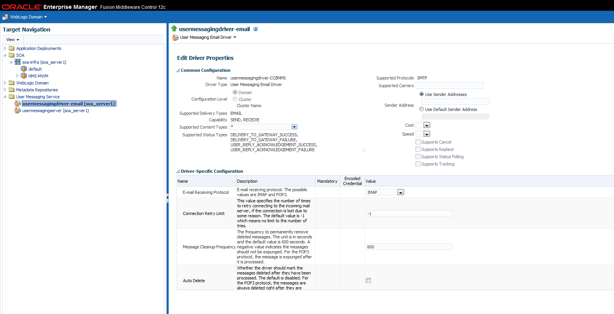The height and width of the screenshot is (314, 614).
Task: Click the information icon next to usermessagingdriver-email title
Action: [255, 29]
